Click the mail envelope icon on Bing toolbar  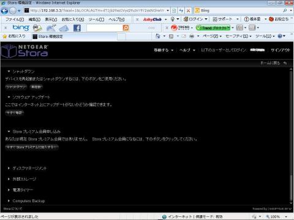[64, 28]
